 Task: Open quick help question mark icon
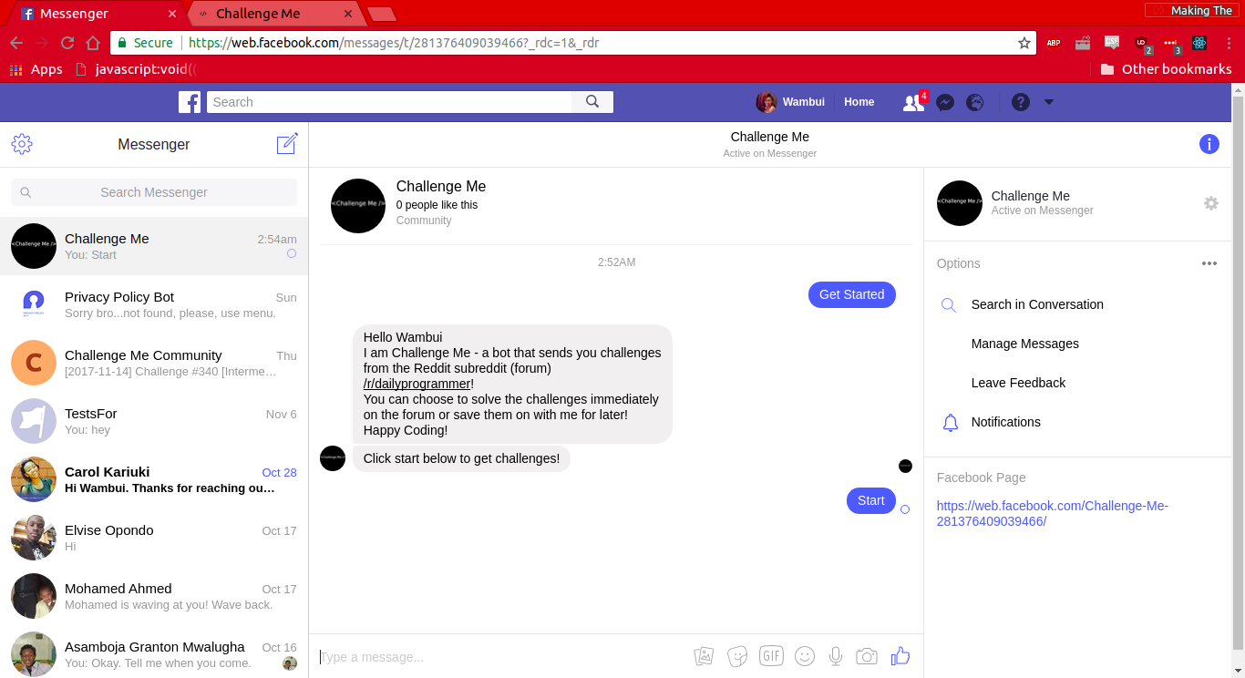click(1021, 102)
